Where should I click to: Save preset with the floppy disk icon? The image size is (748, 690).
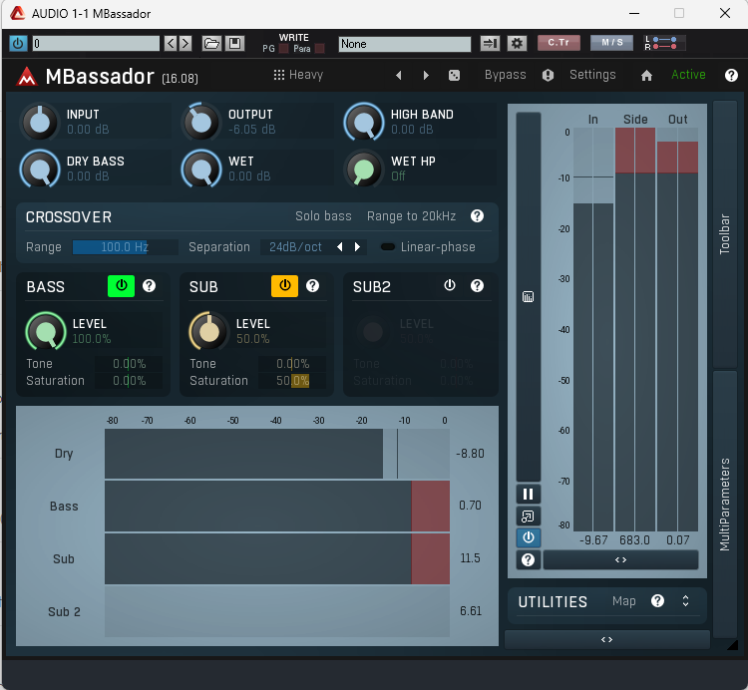[x=234, y=44]
